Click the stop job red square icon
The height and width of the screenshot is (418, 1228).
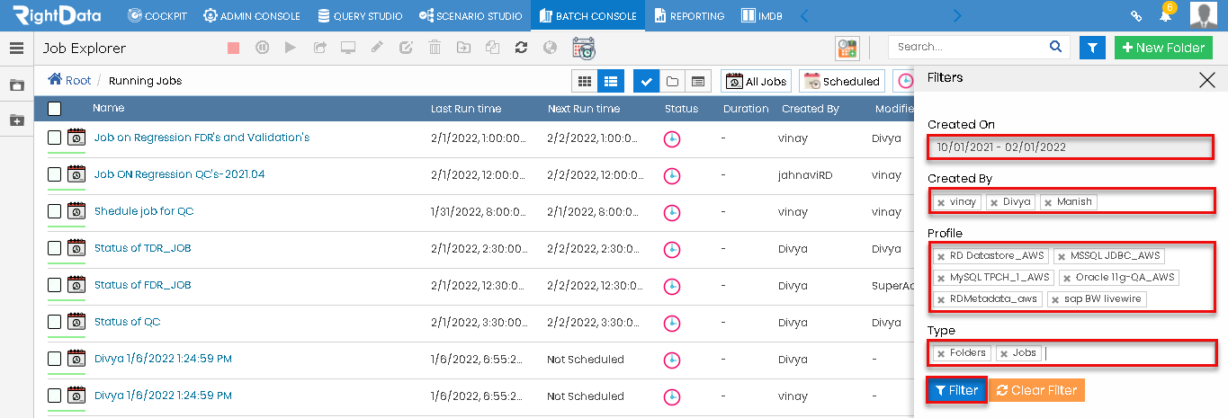tap(234, 48)
